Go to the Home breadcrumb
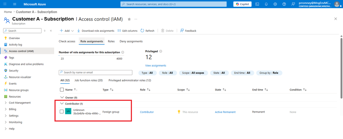This screenshot has width=343, height=139. coord(8,12)
